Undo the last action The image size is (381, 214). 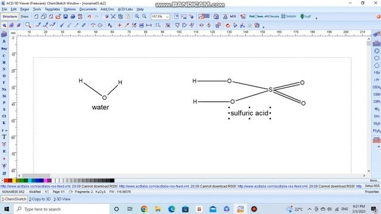pos(89,17)
